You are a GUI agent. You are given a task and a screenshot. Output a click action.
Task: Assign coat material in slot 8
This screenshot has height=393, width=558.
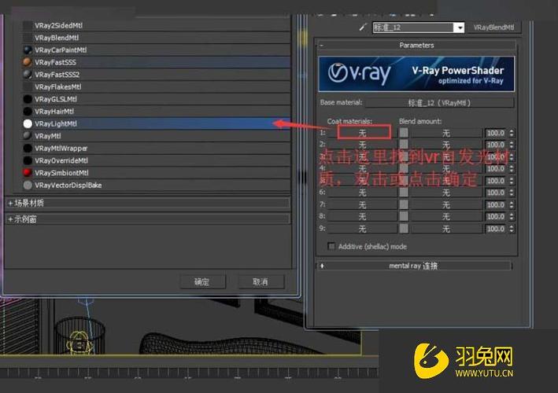[363, 216]
